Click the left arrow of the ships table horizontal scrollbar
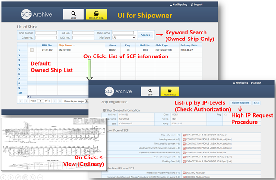 pyautogui.click(x=29, y=96)
